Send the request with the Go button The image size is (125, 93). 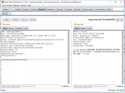[6, 20]
